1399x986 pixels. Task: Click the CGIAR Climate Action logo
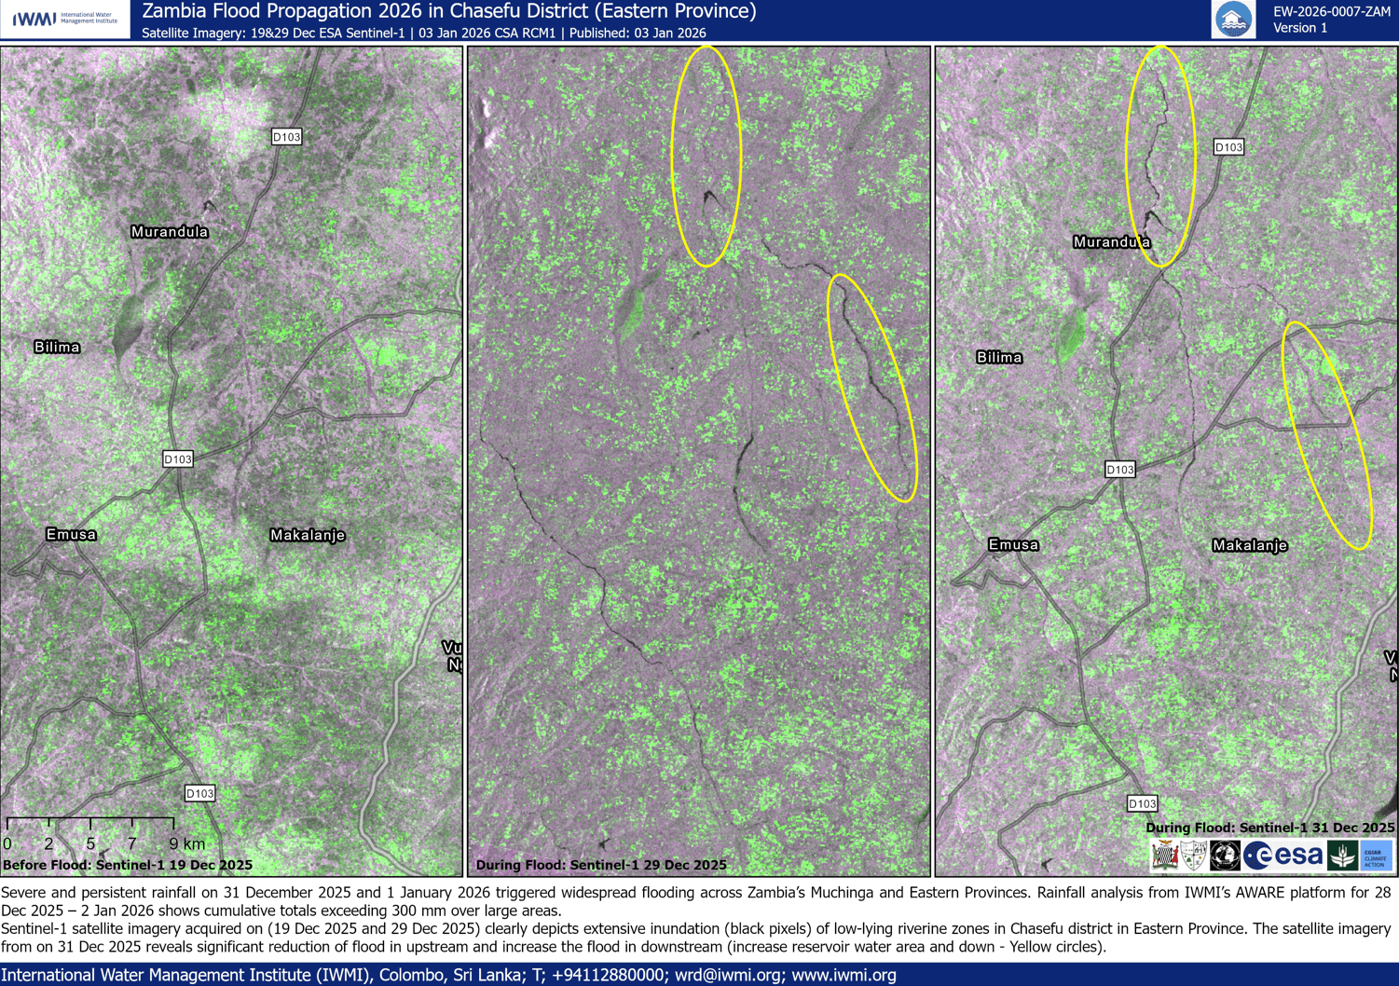[1376, 856]
